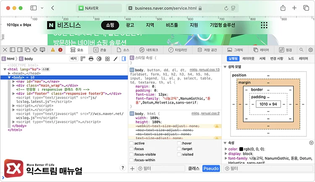315x182 pixels.
Task: Dock inspector to the side icon
Action: tap(20, 50)
